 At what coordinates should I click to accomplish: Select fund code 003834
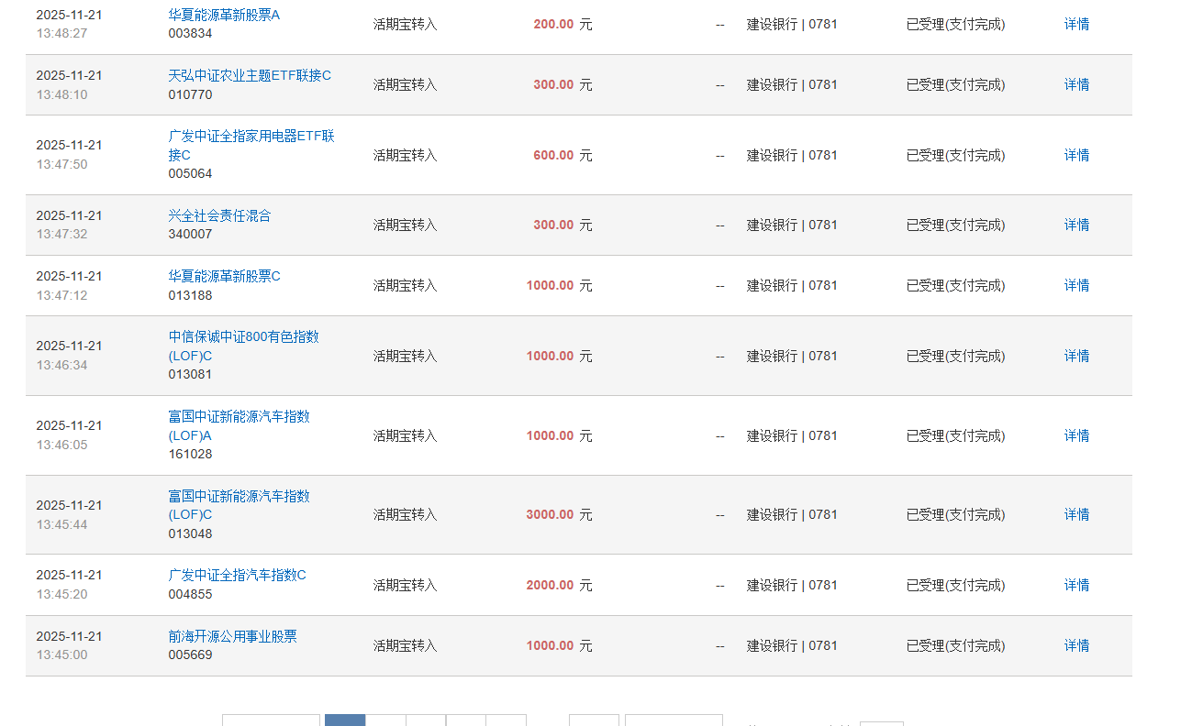click(190, 34)
